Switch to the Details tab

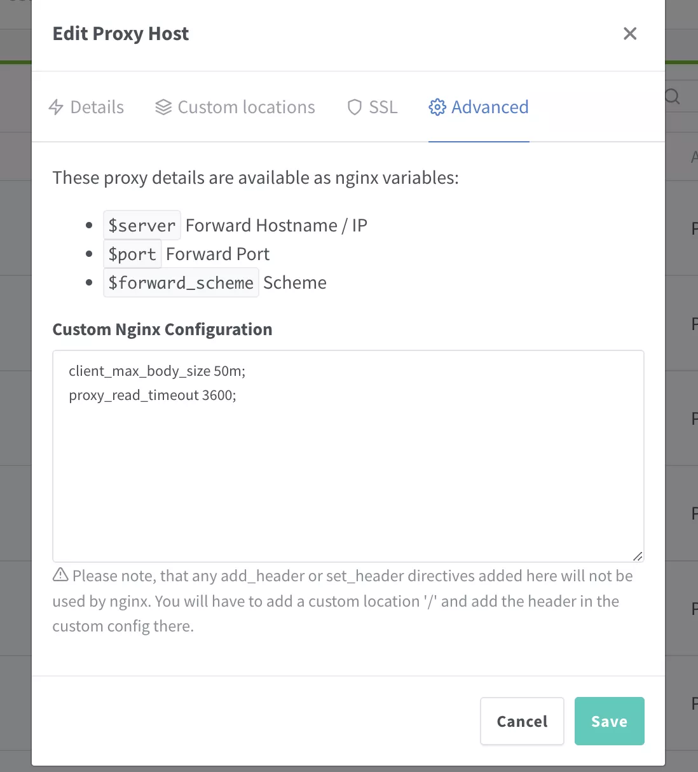[97, 107]
